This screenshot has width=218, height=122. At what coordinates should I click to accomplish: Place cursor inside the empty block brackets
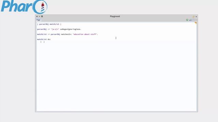click(43, 42)
